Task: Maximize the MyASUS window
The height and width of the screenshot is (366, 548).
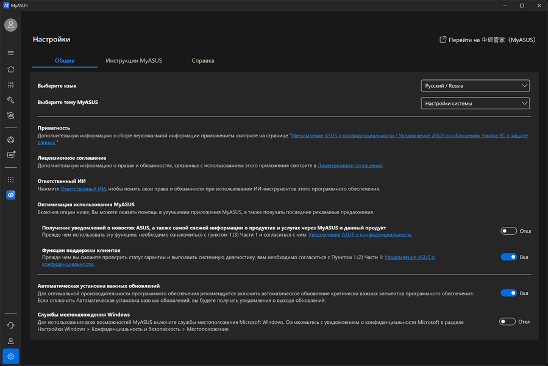Action: [522, 5]
